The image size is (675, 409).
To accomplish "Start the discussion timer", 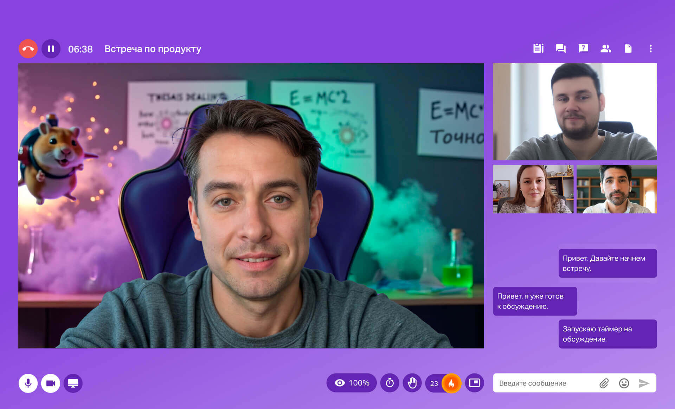I will (x=390, y=383).
